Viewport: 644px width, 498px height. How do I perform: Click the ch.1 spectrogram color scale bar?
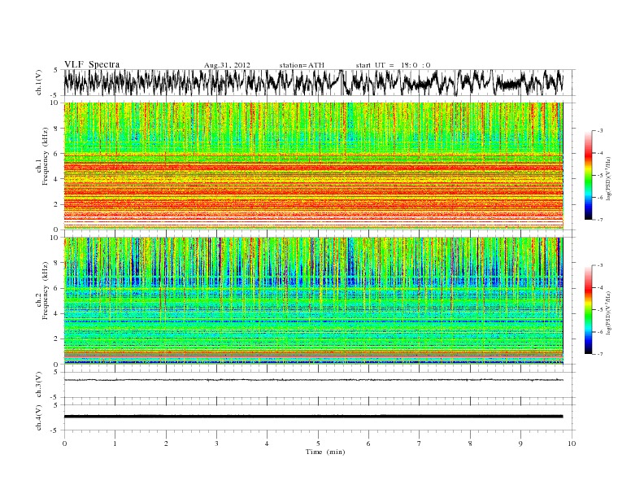click(x=588, y=175)
